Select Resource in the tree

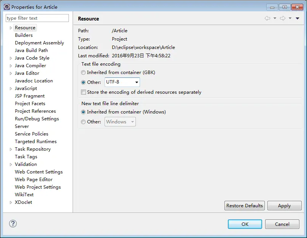(x=25, y=28)
